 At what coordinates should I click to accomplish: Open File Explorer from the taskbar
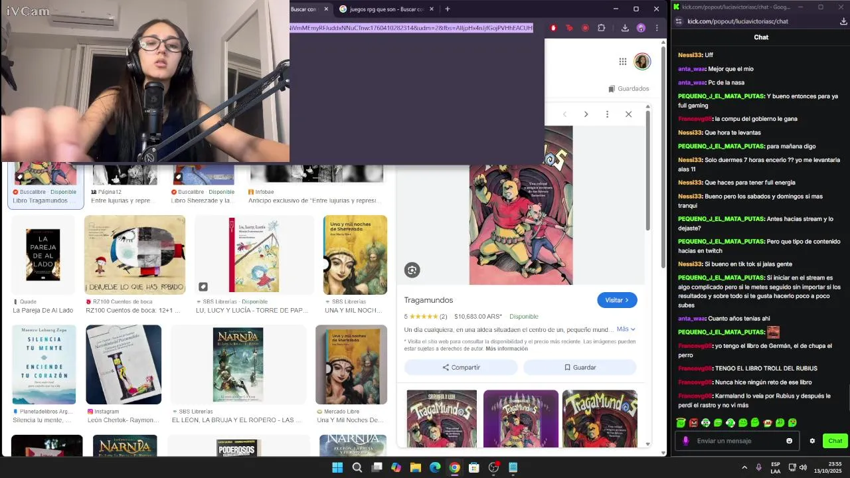416,467
